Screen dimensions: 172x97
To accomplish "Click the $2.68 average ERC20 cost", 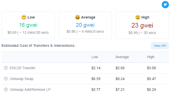I will (x=120, y=68).
